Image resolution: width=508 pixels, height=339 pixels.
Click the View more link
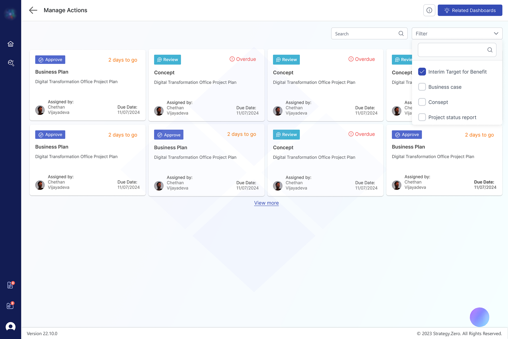coord(266,203)
